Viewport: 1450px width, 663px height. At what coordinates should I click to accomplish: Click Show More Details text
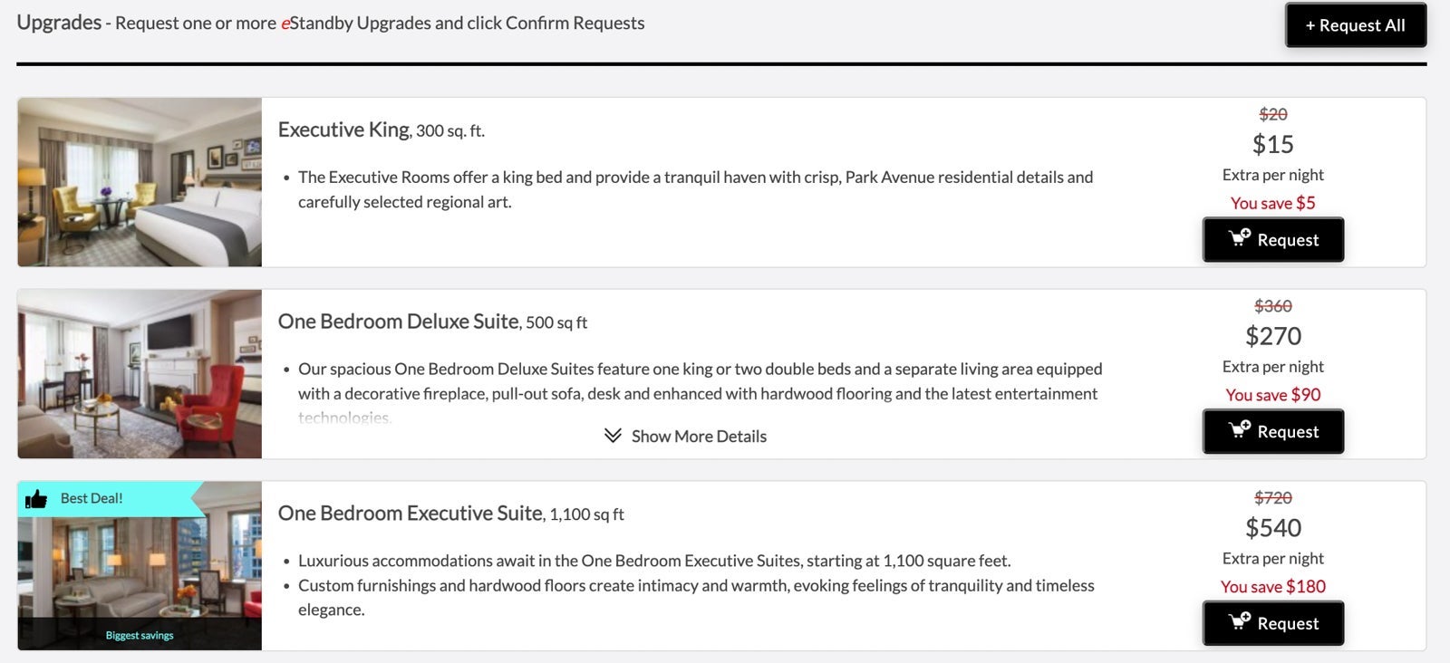[x=699, y=437]
